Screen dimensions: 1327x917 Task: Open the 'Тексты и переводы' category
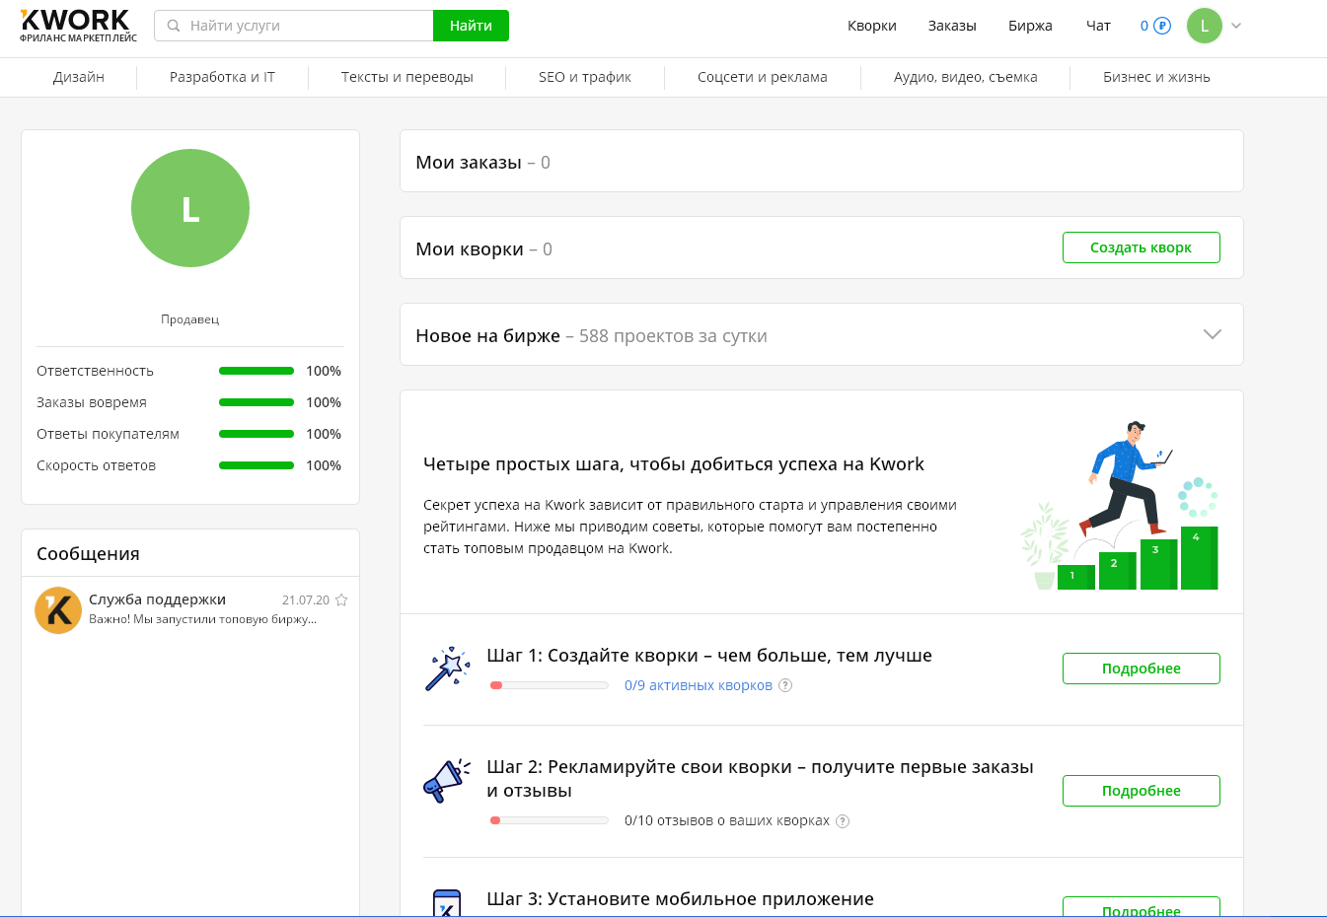point(407,77)
